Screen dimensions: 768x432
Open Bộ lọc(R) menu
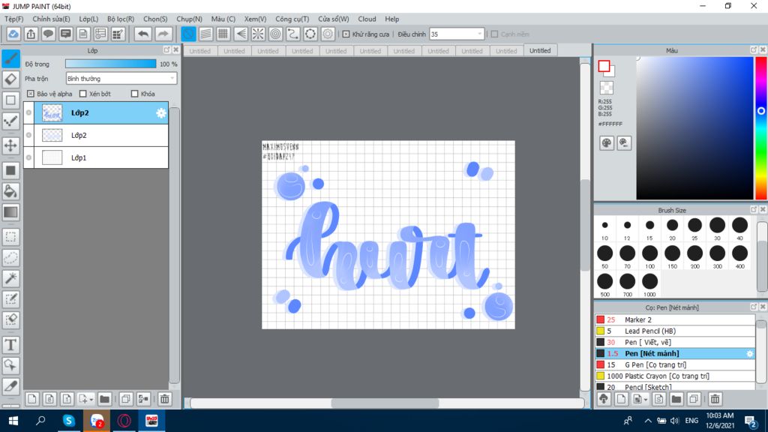click(121, 19)
